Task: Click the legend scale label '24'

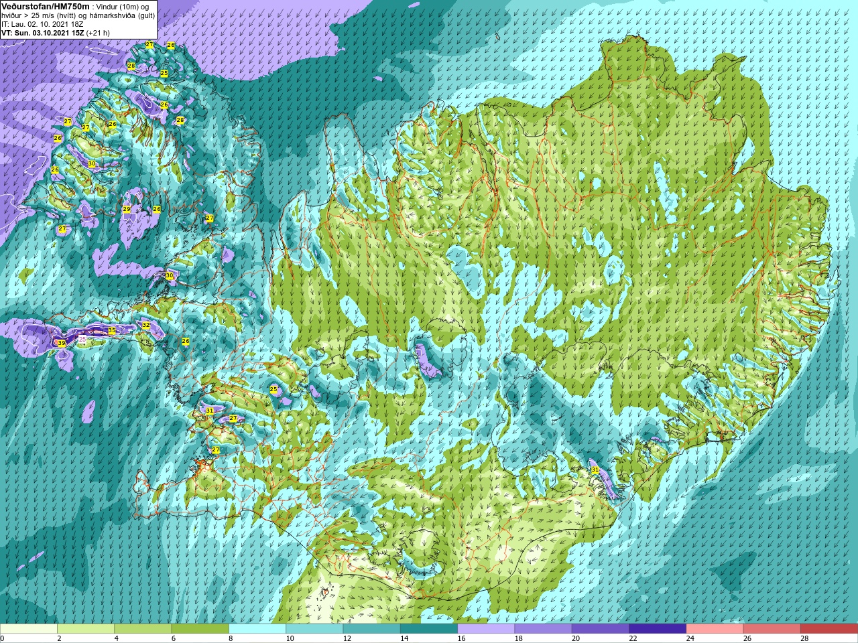Action: point(690,638)
